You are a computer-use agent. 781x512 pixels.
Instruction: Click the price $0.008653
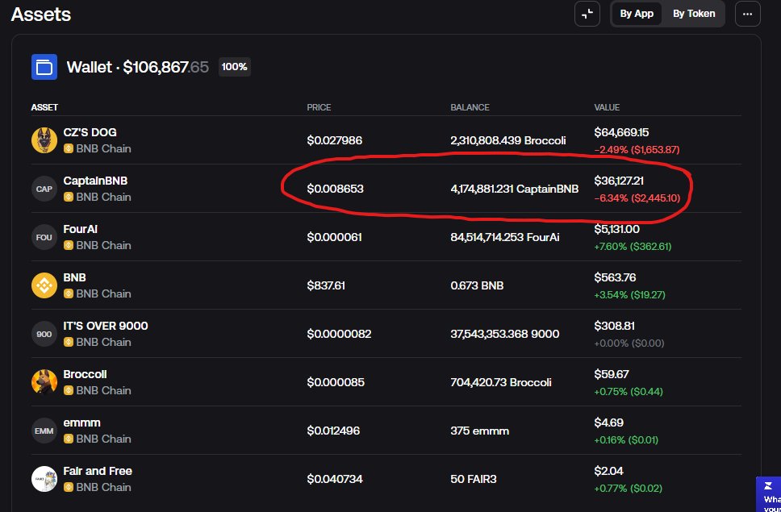pyautogui.click(x=335, y=189)
